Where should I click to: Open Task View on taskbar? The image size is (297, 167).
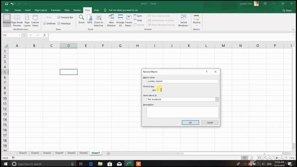pyautogui.click(x=81, y=164)
